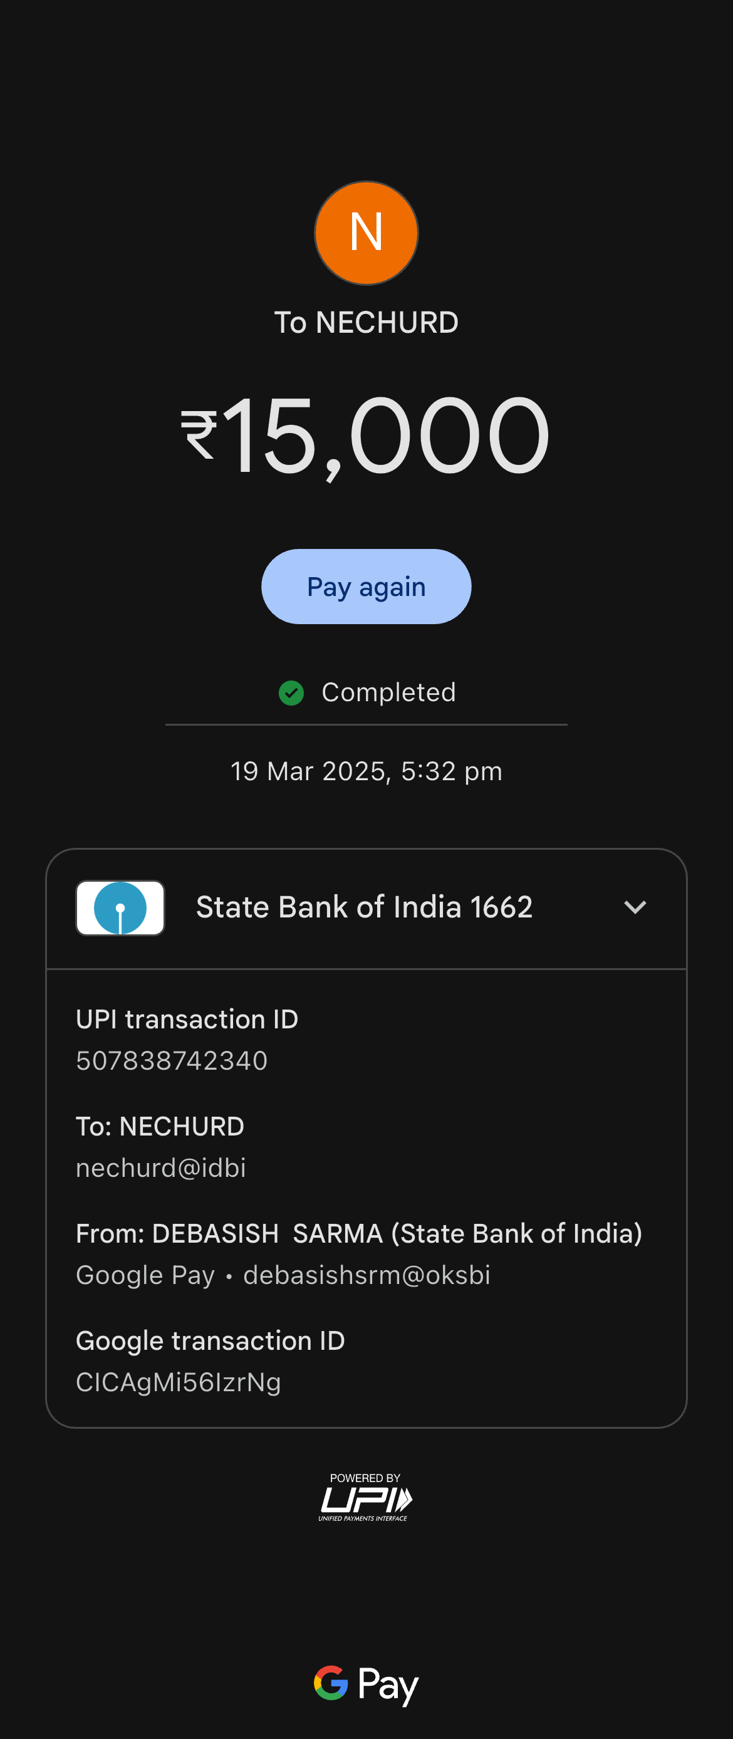The width and height of the screenshot is (733, 1739).
Task: Select the ₹15,000 payment amount
Action: [x=366, y=436]
